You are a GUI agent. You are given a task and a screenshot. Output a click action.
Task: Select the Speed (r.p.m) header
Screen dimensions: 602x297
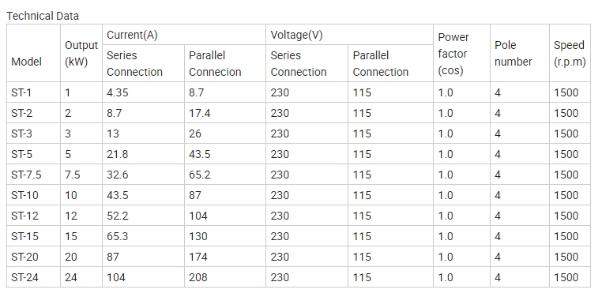click(x=570, y=54)
